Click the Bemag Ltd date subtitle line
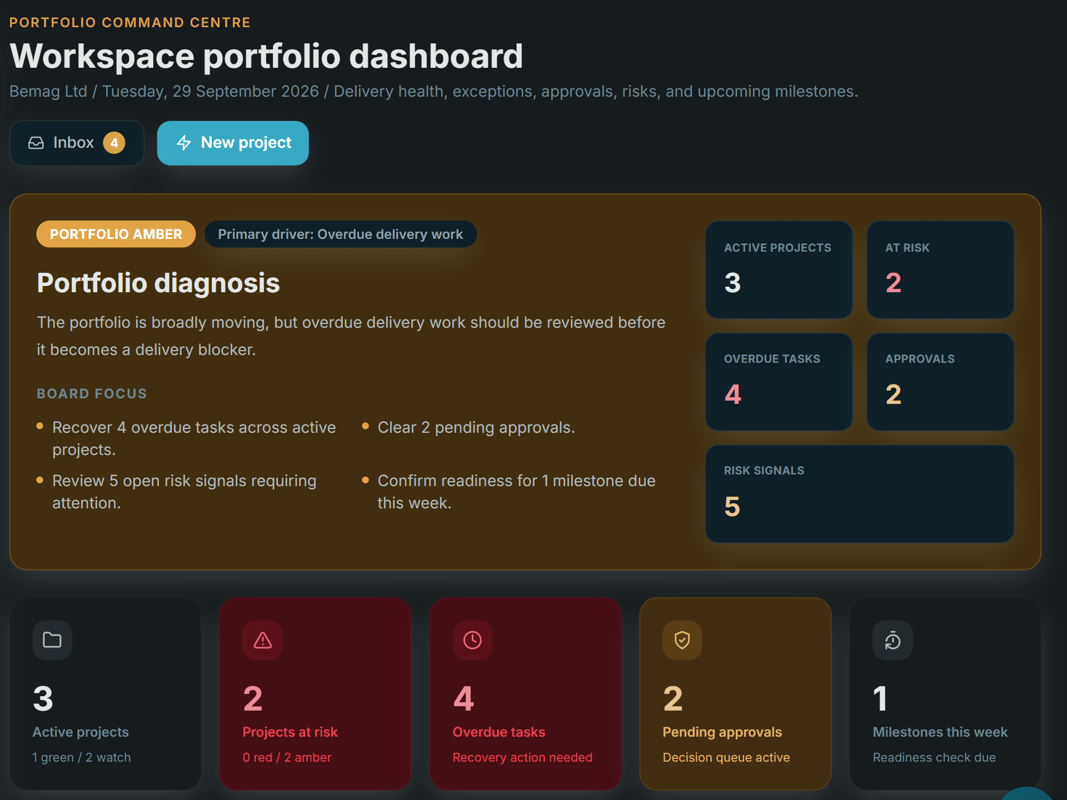This screenshot has height=800, width=1067. click(433, 92)
